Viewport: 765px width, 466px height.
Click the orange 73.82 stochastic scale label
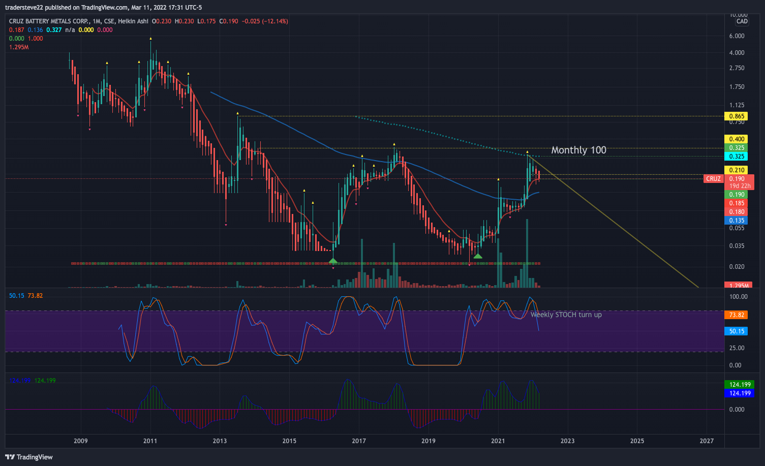[x=737, y=315]
